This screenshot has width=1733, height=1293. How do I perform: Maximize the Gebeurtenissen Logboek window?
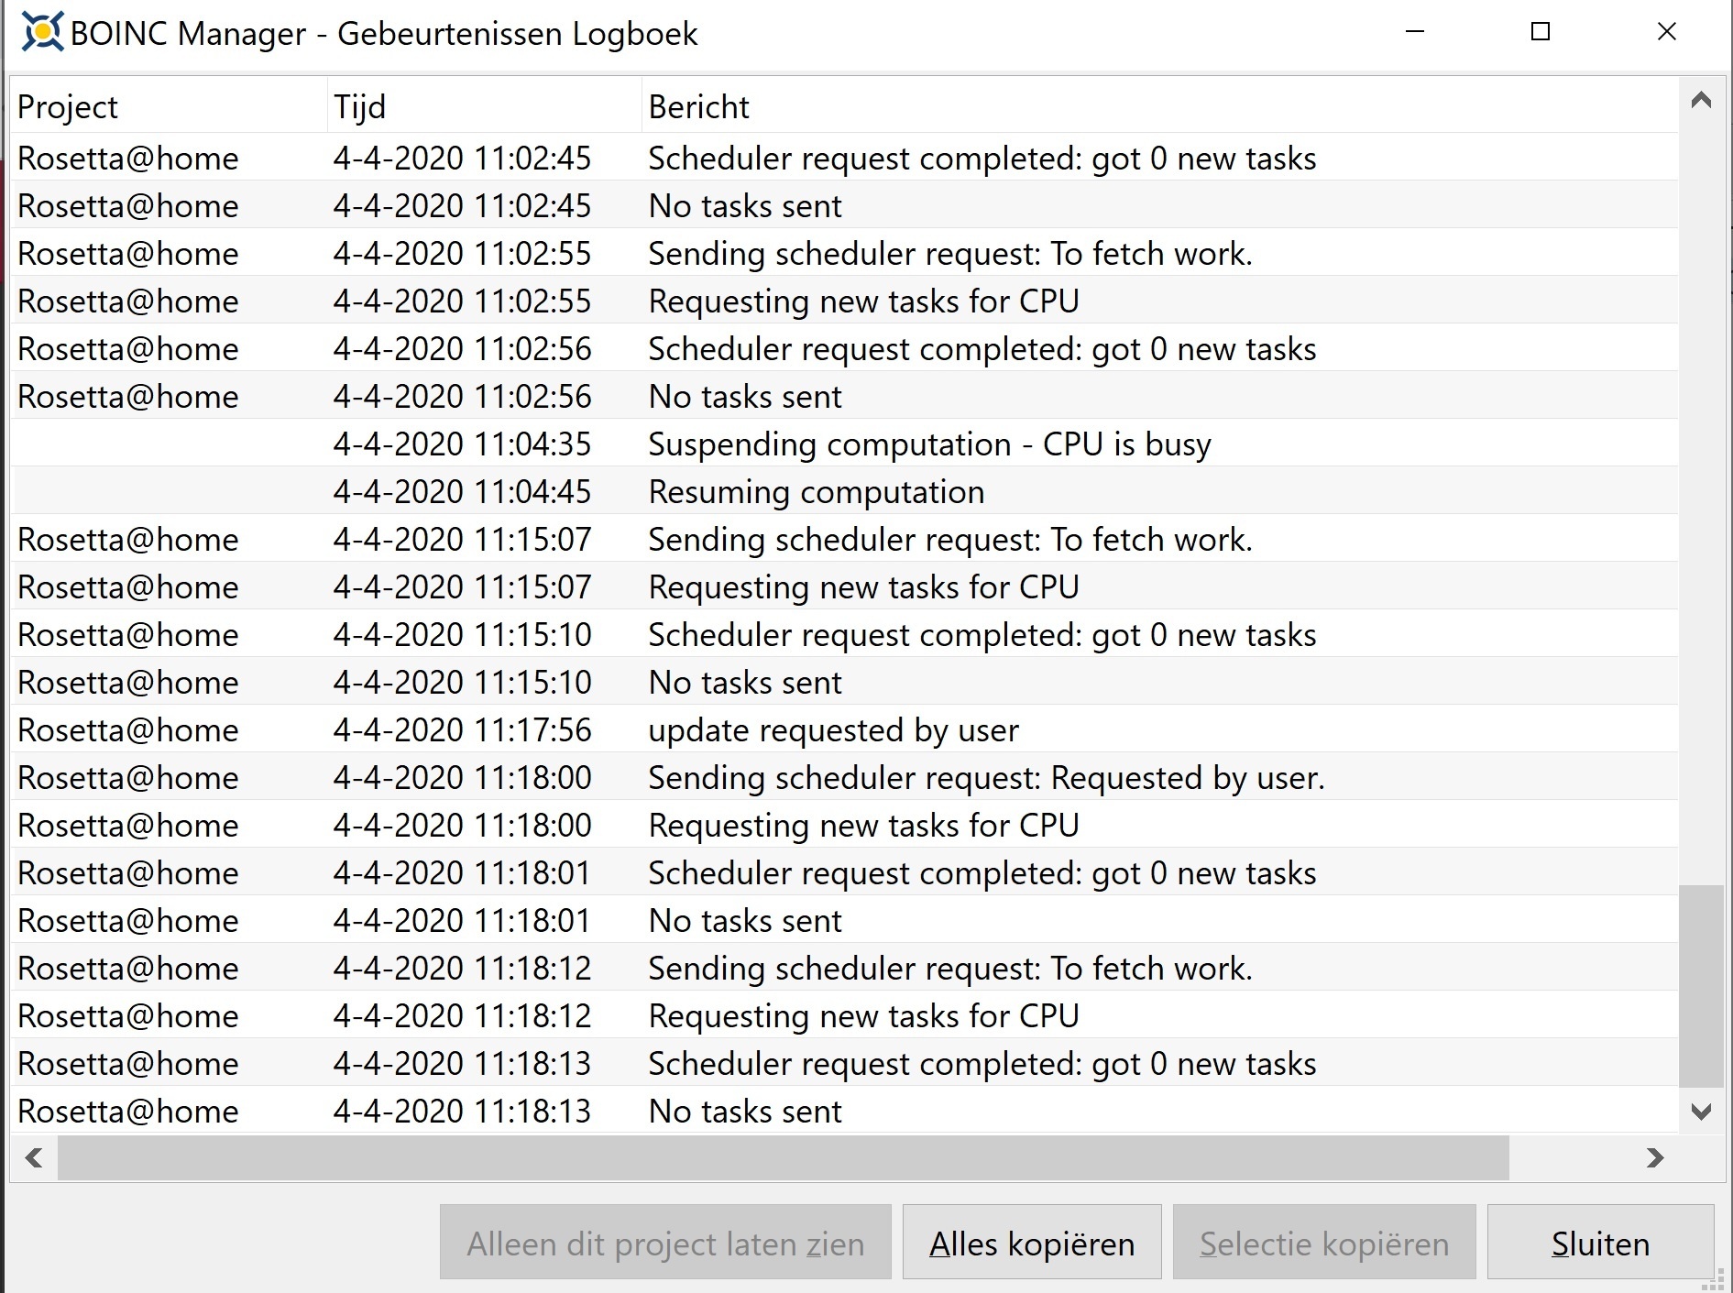[1541, 32]
